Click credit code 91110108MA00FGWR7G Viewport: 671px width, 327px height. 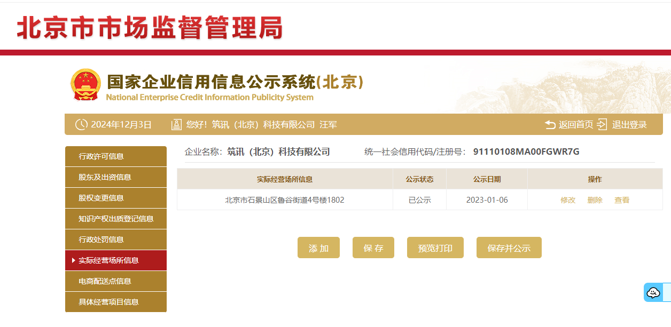click(x=526, y=151)
